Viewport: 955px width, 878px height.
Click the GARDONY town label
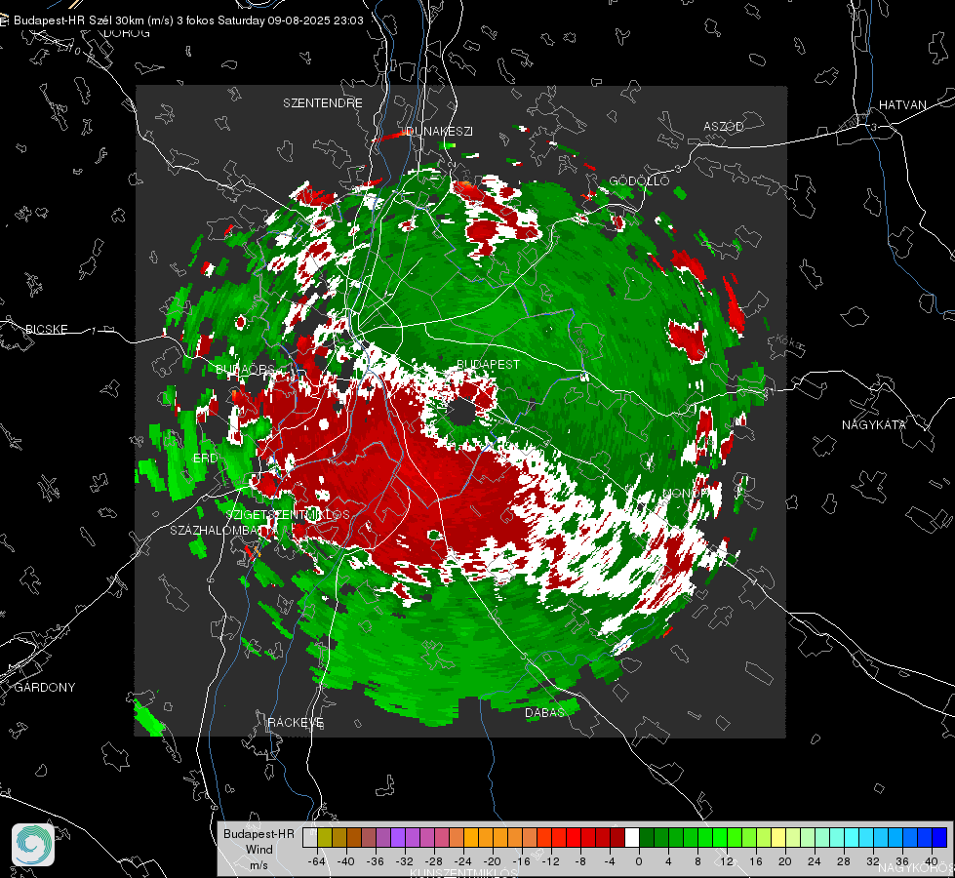(x=45, y=688)
